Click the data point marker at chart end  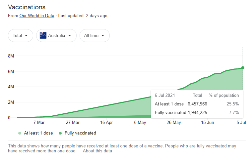[x=243, y=68]
